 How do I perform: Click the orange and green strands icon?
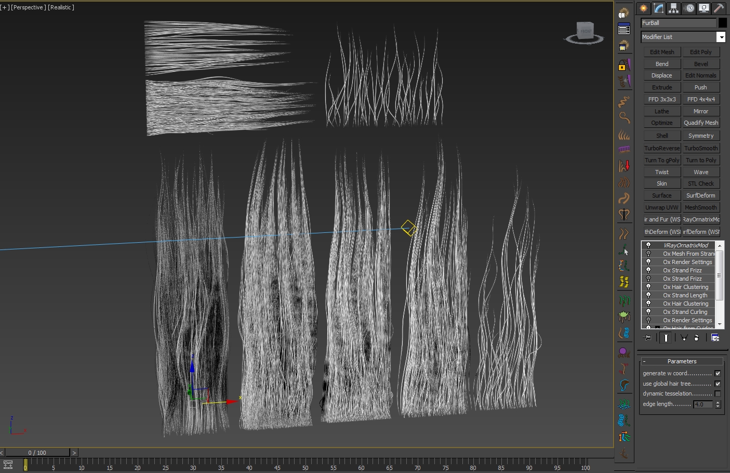click(624, 437)
